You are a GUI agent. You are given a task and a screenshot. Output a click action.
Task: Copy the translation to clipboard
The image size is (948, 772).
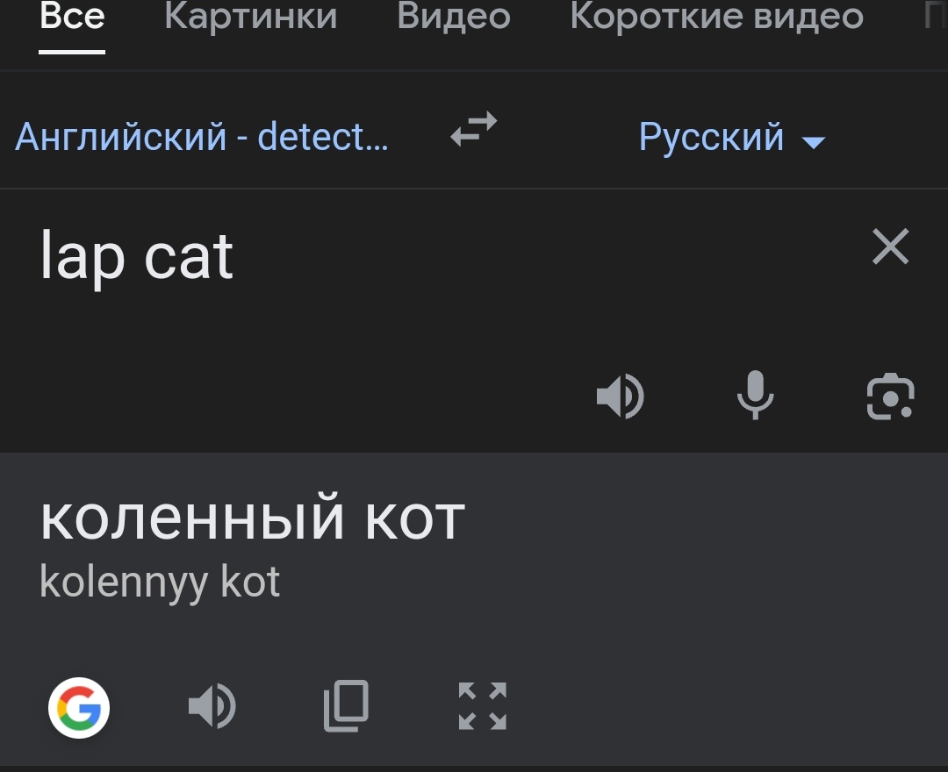coord(347,705)
